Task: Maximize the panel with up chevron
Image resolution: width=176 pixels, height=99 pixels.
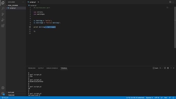Action: (x=171, y=68)
